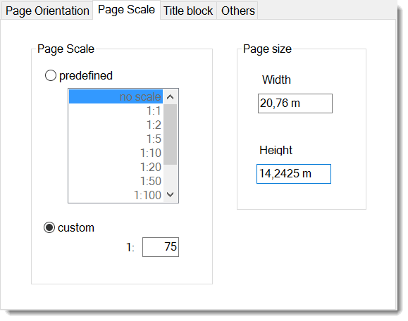Pick the 1:2 scale option

(116, 125)
